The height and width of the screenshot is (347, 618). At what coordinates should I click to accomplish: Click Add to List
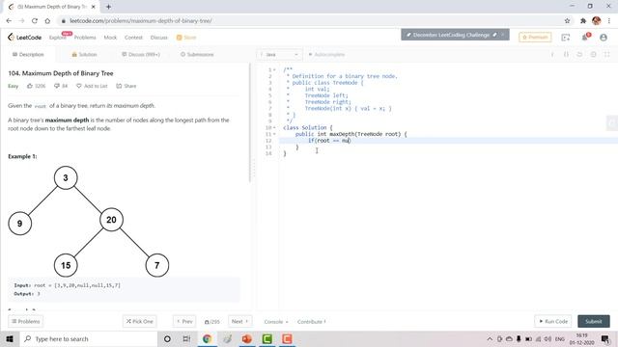92,86
